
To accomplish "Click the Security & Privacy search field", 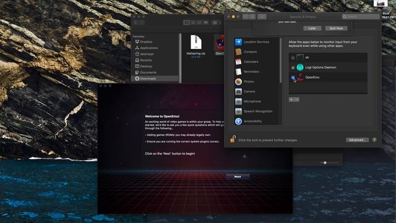I will 361,17.
